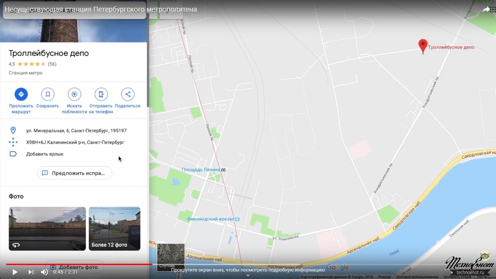This screenshot has height=279, width=496.
Task: Click the Предложить испра... button
Action: coord(74,173)
